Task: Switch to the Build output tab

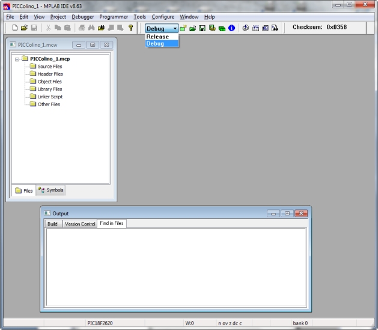Action: pos(52,224)
